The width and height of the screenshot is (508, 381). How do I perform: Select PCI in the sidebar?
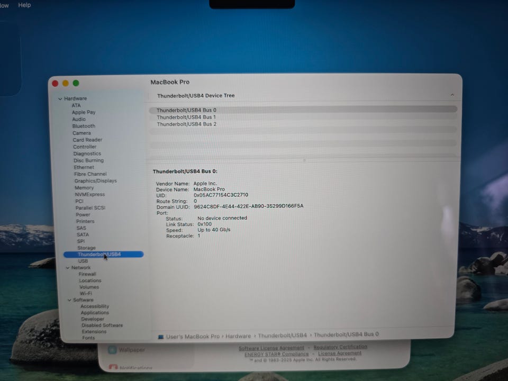click(x=79, y=201)
